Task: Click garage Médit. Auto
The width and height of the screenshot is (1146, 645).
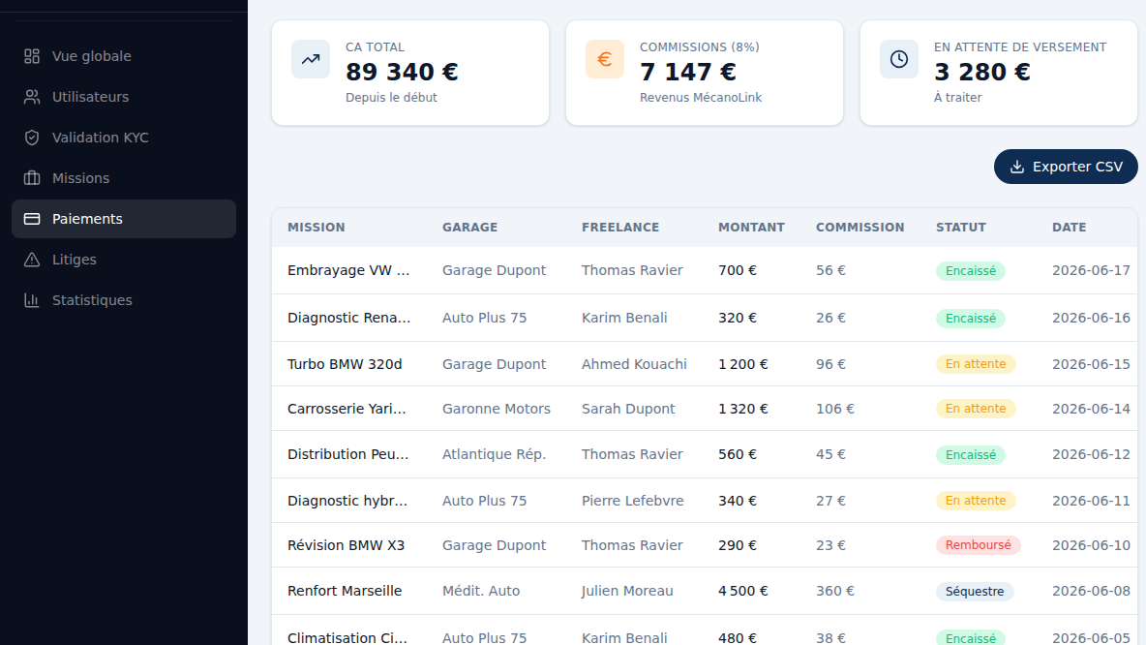Action: point(481,591)
